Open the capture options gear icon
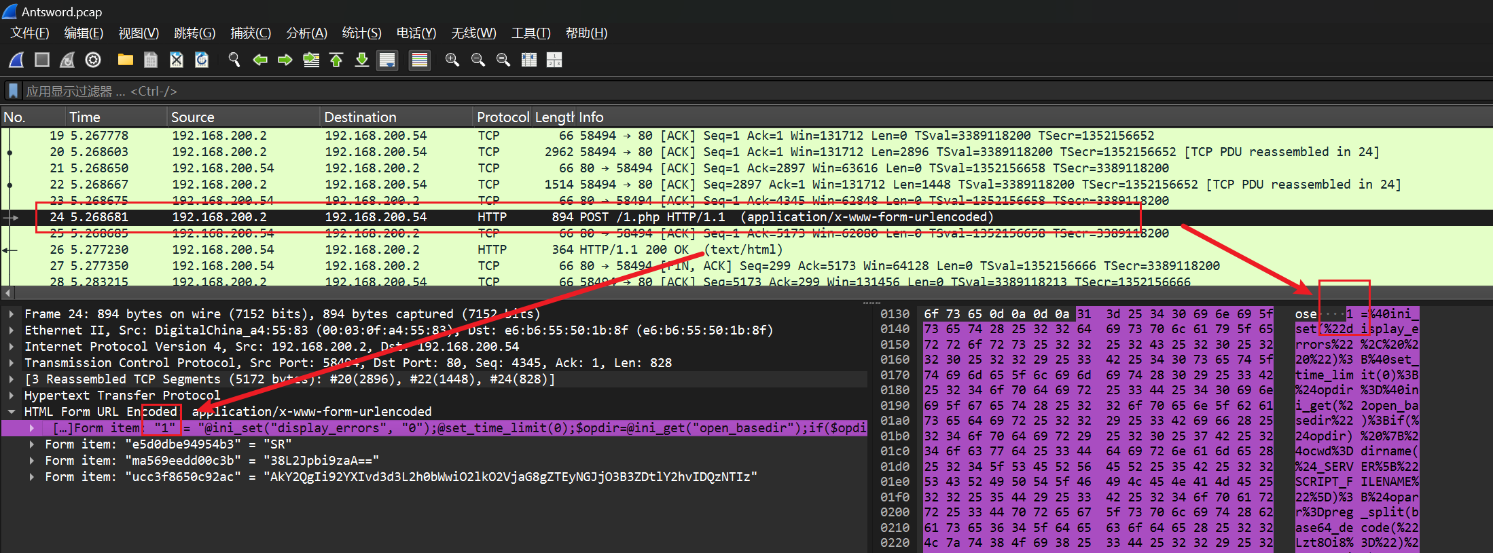1493x553 pixels. click(93, 60)
